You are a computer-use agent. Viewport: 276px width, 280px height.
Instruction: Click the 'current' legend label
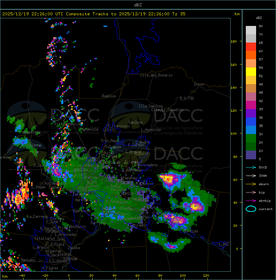click(x=266, y=209)
